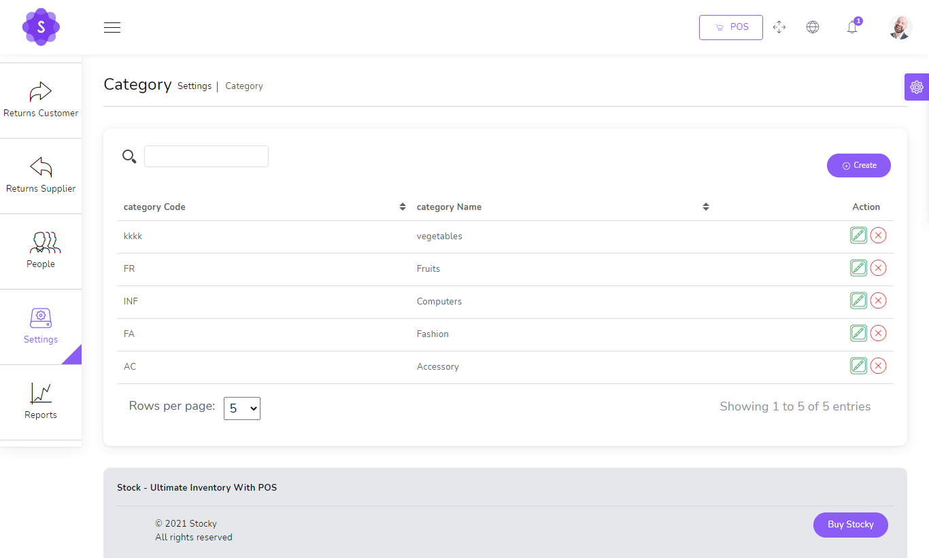Click the category search input field
This screenshot has width=929, height=558.
tap(206, 156)
